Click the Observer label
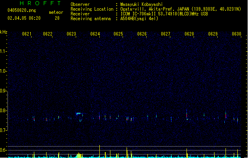The image size is (248, 158). [80, 4]
